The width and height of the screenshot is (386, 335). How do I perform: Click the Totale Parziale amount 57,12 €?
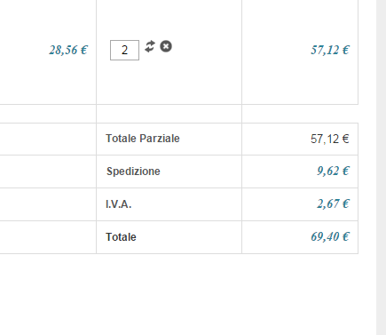330,139
